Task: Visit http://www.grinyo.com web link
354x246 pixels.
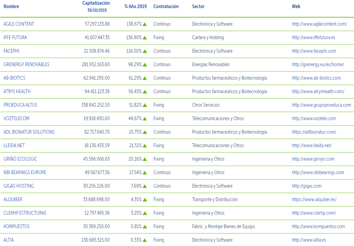Action: click(313, 159)
